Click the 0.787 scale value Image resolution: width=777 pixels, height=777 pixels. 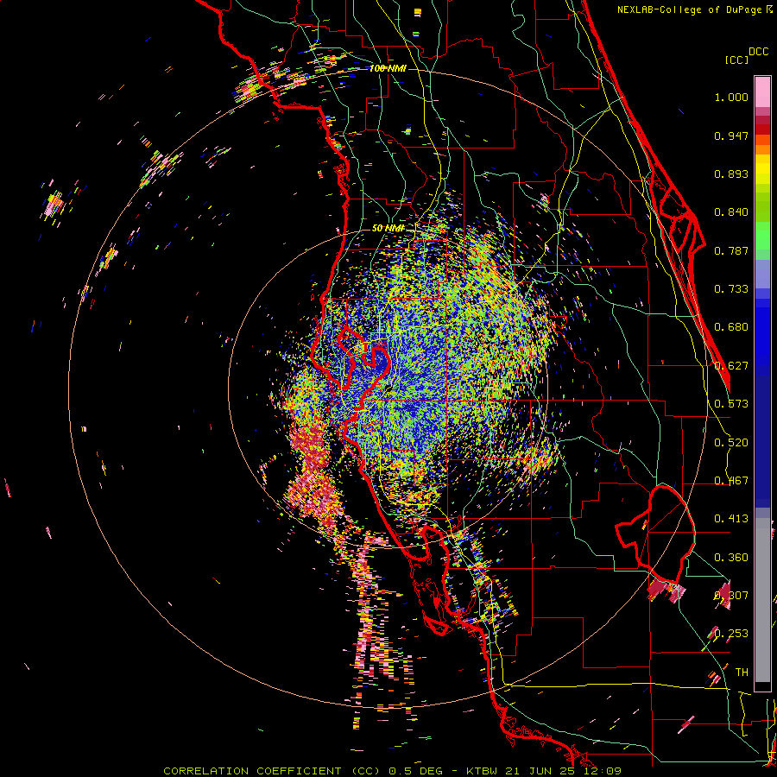[x=731, y=250]
